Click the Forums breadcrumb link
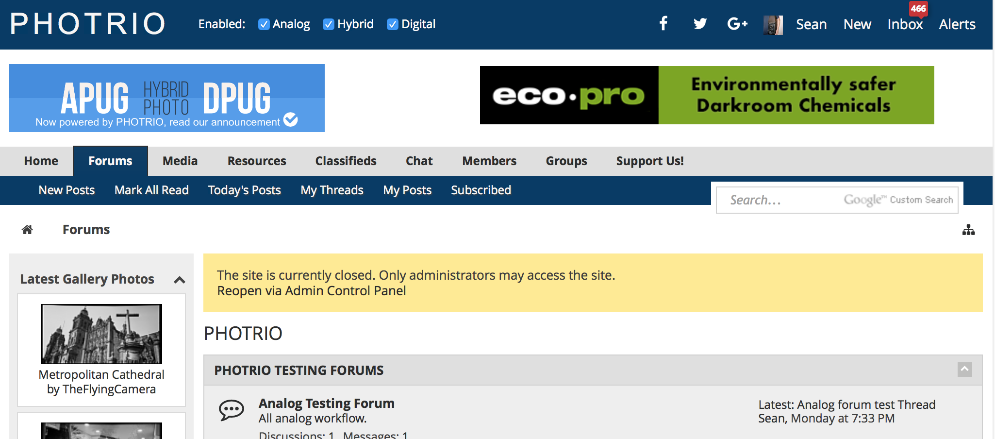This screenshot has height=439, width=995. [x=86, y=229]
